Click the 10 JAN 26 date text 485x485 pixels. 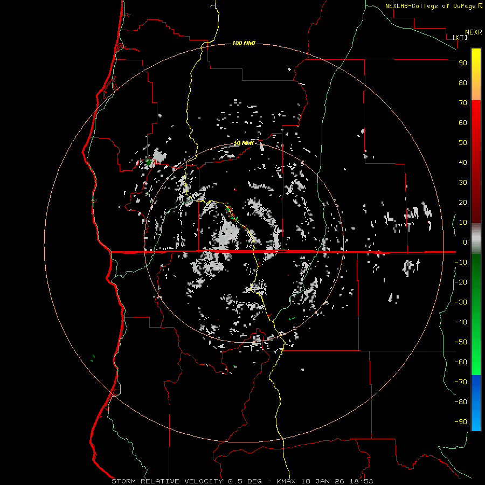click(x=323, y=481)
